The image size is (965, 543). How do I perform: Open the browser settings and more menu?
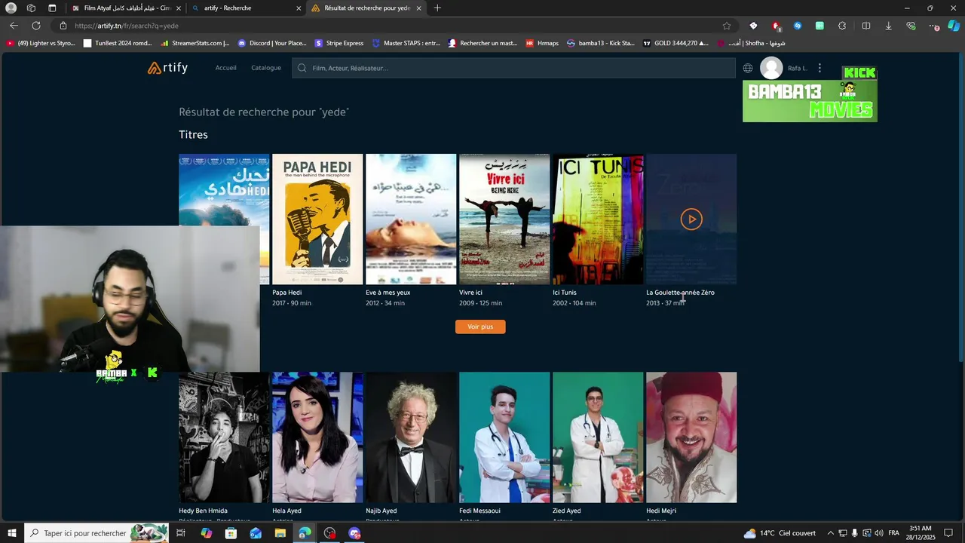(934, 26)
